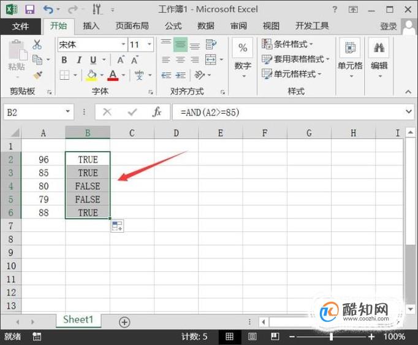Open the 数字 number format group
Viewport: 418px width, 345px height.
point(243,60)
